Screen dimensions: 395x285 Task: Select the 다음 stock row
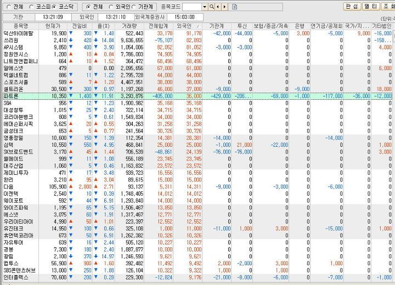tap(198, 187)
